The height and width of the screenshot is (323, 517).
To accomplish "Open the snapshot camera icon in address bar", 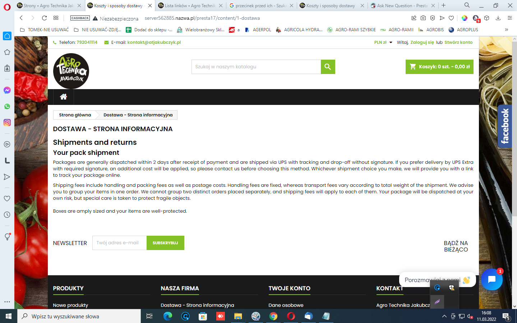I will [423, 18].
